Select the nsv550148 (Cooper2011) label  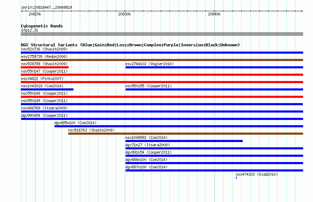click(x=44, y=93)
